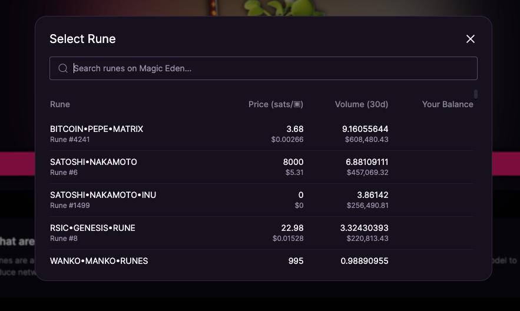
Task: Click the Rune column header
Action: click(60, 104)
